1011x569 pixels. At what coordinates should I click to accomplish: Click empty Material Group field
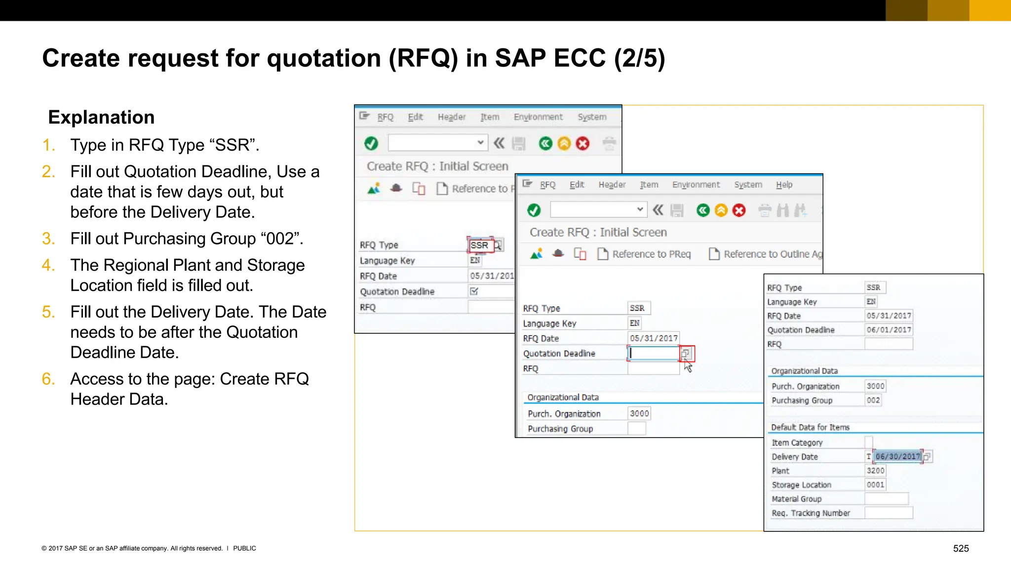pos(887,499)
